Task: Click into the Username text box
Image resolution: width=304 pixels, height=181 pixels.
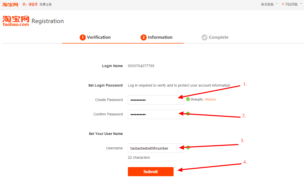Action: pos(156,148)
